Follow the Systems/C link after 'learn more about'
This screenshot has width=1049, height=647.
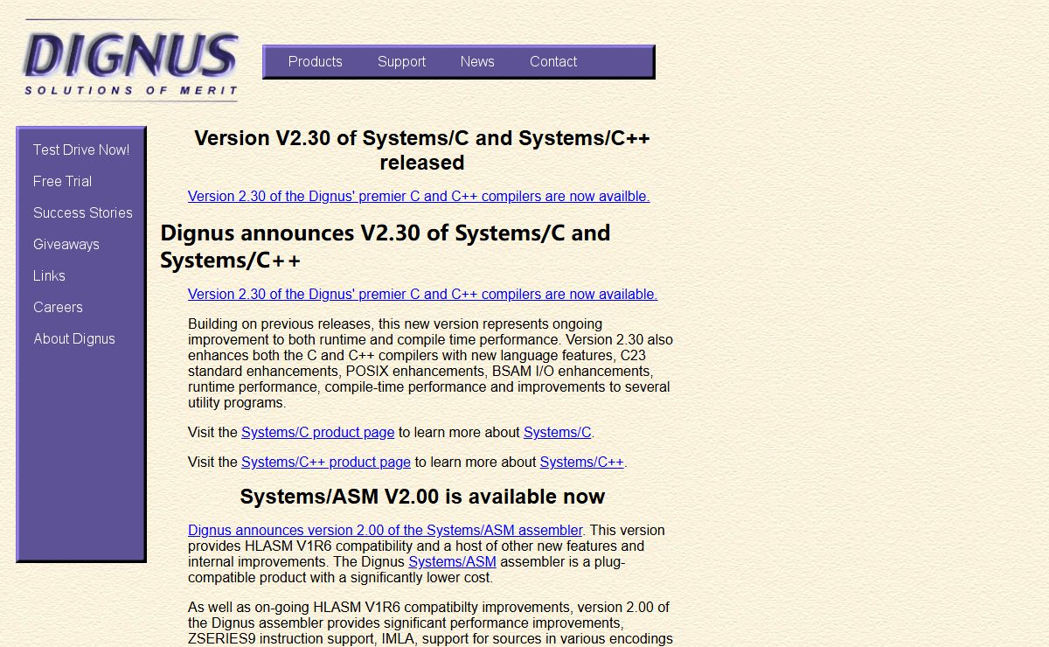(557, 433)
